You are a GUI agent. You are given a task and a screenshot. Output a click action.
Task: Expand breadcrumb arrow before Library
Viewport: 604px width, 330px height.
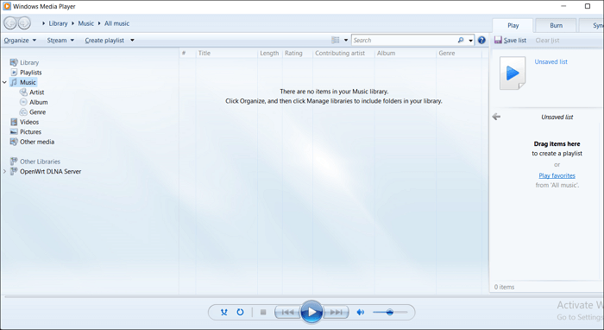point(43,23)
